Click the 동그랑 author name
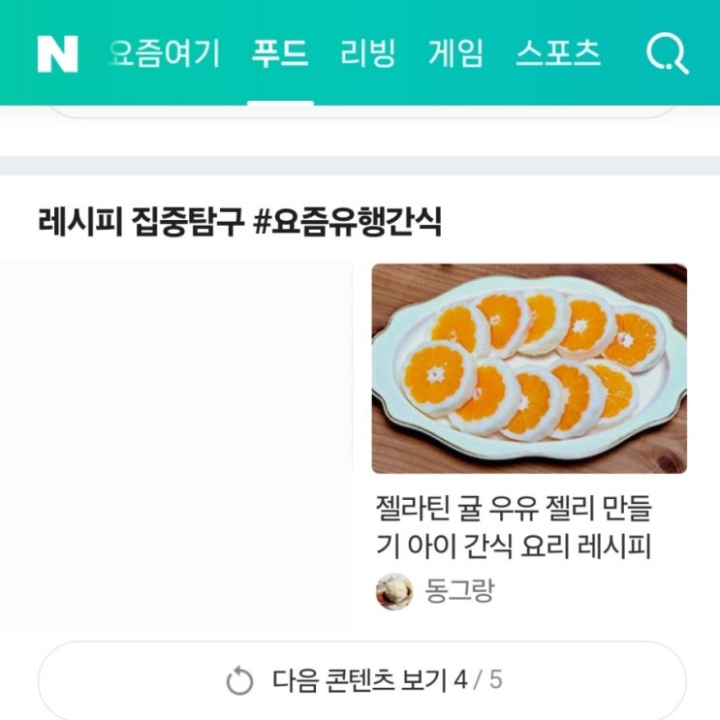This screenshot has width=720, height=720. (459, 591)
